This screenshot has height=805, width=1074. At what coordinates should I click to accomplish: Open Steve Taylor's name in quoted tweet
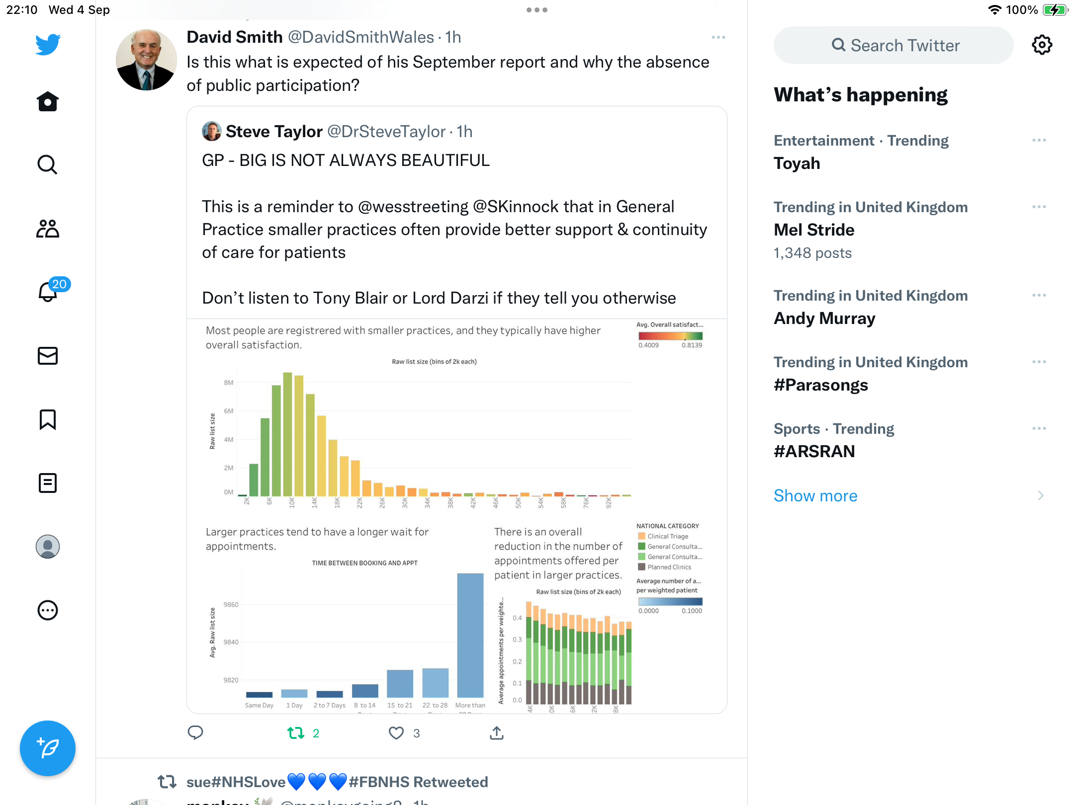tap(274, 131)
